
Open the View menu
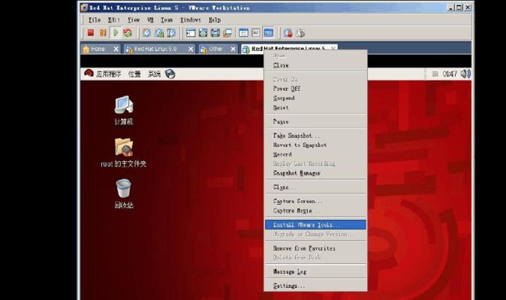pos(134,20)
